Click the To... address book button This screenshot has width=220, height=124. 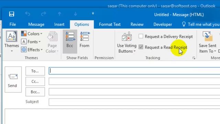point(35,71)
